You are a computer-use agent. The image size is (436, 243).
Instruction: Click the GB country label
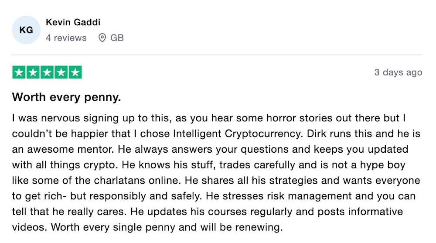[117, 38]
